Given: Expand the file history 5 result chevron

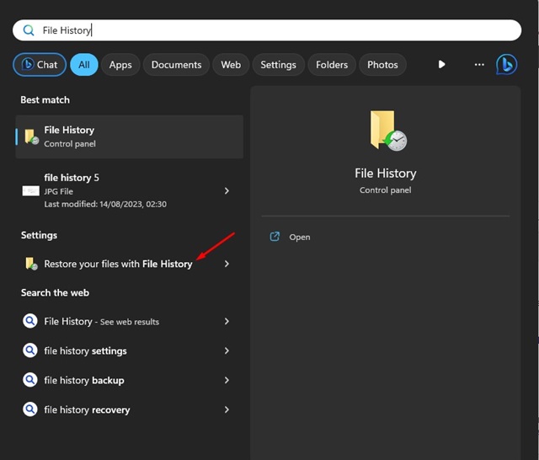Looking at the screenshot, I should [x=227, y=191].
